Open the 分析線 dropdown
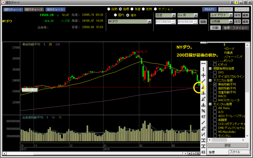The height and width of the screenshot is (158, 253). [231, 21]
